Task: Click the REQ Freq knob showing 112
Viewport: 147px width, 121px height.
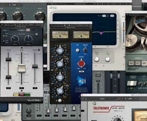Action: (97, 59)
